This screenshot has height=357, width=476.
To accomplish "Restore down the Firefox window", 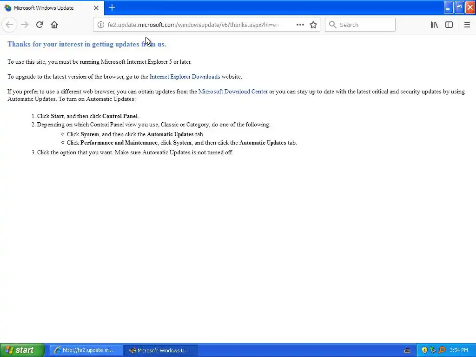I will [x=459, y=7].
